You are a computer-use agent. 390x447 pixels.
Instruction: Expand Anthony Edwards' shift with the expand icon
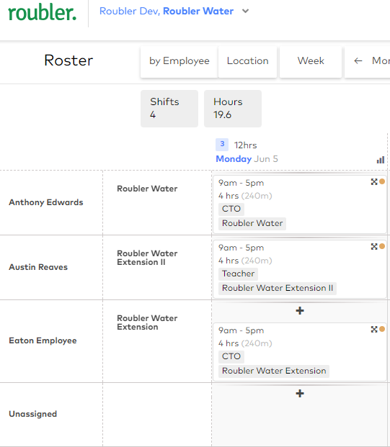point(374,182)
